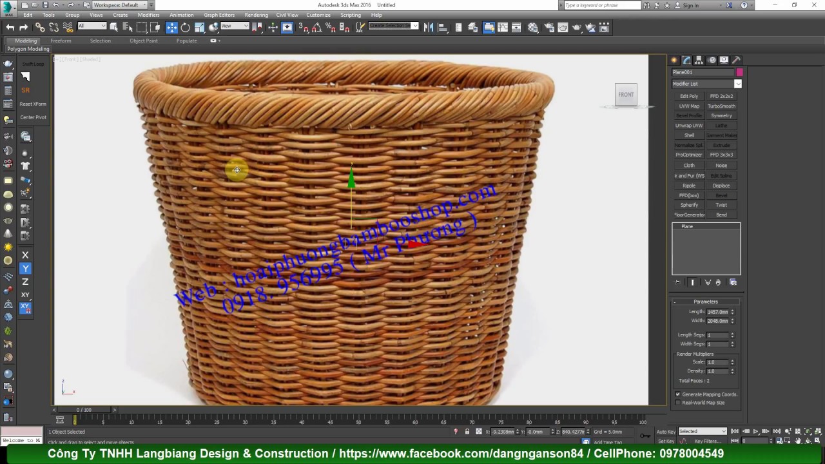Viewport: 825px width, 464px height.
Task: Switch to the Object Paint ribbon tab
Action: (144, 41)
